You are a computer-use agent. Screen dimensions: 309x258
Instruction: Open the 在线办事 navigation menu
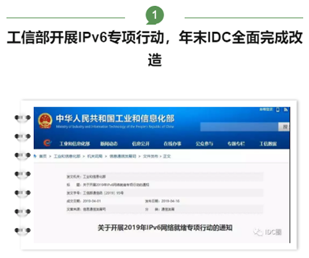[172, 144]
